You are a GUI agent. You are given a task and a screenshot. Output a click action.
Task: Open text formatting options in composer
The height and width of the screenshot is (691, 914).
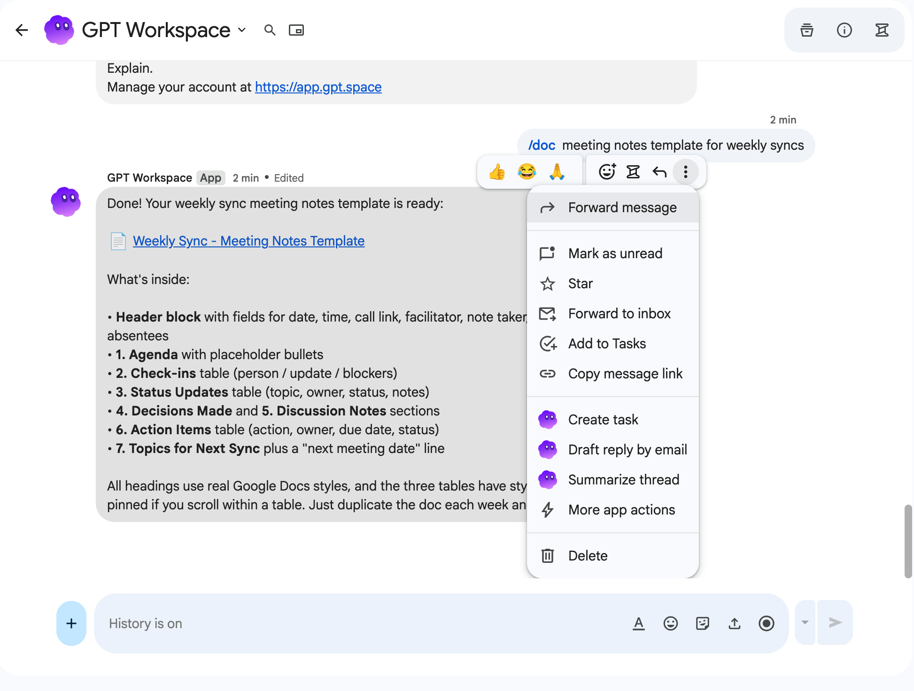(x=639, y=623)
